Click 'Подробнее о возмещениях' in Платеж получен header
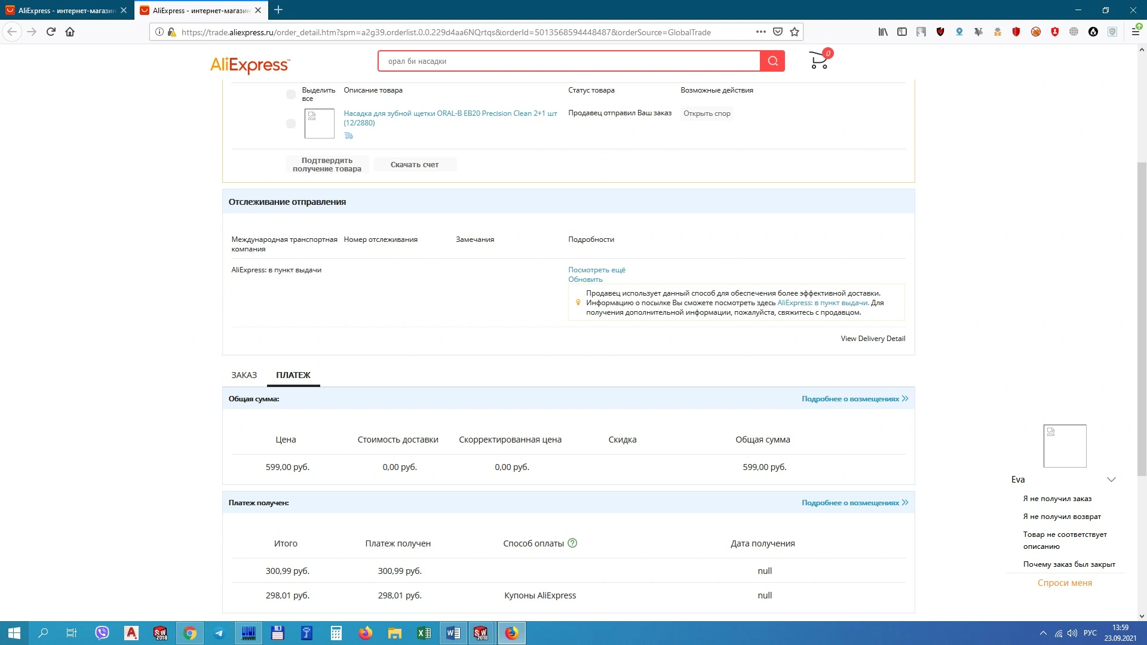 [855, 503]
